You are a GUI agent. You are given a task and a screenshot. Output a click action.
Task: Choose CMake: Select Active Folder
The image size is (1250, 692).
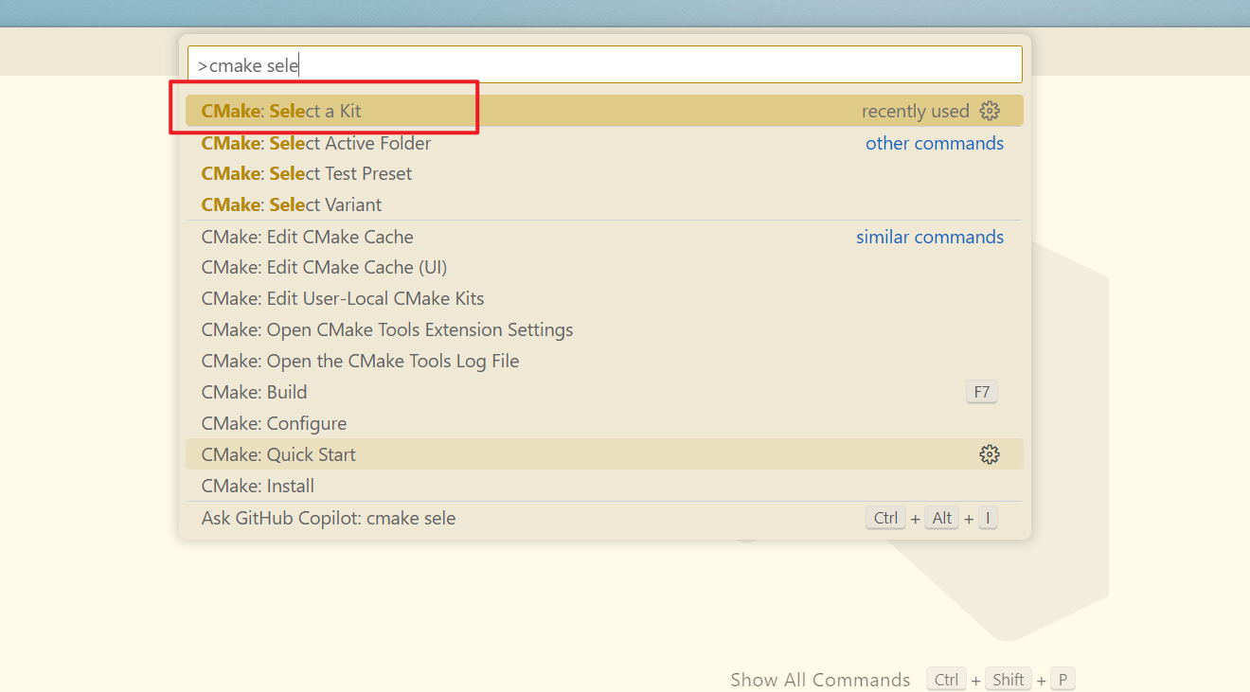604,143
